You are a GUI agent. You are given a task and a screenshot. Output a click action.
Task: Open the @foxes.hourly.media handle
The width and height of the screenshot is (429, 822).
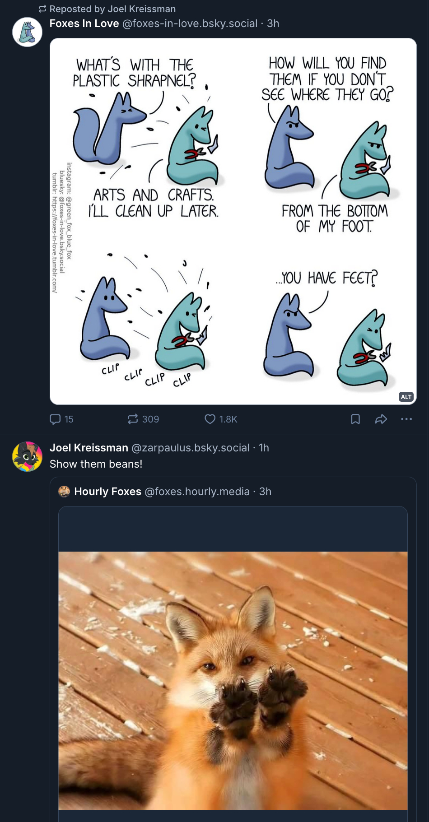click(x=197, y=492)
